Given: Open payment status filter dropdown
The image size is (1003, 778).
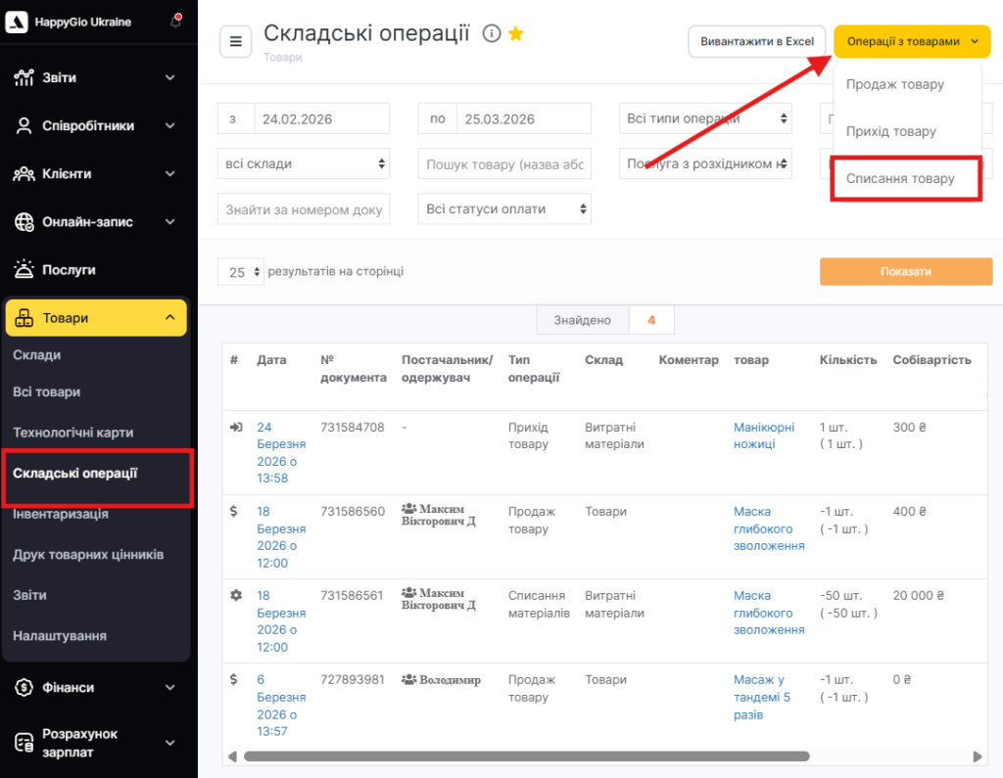Looking at the screenshot, I should coord(504,208).
